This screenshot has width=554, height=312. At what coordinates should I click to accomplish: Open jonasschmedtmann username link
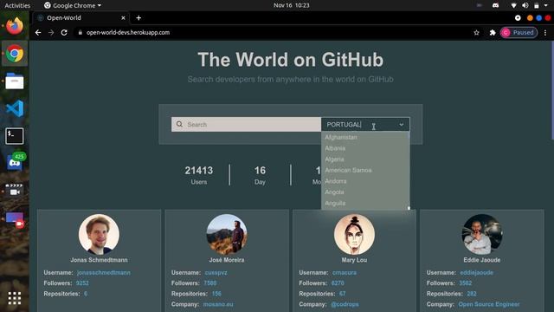(104, 272)
